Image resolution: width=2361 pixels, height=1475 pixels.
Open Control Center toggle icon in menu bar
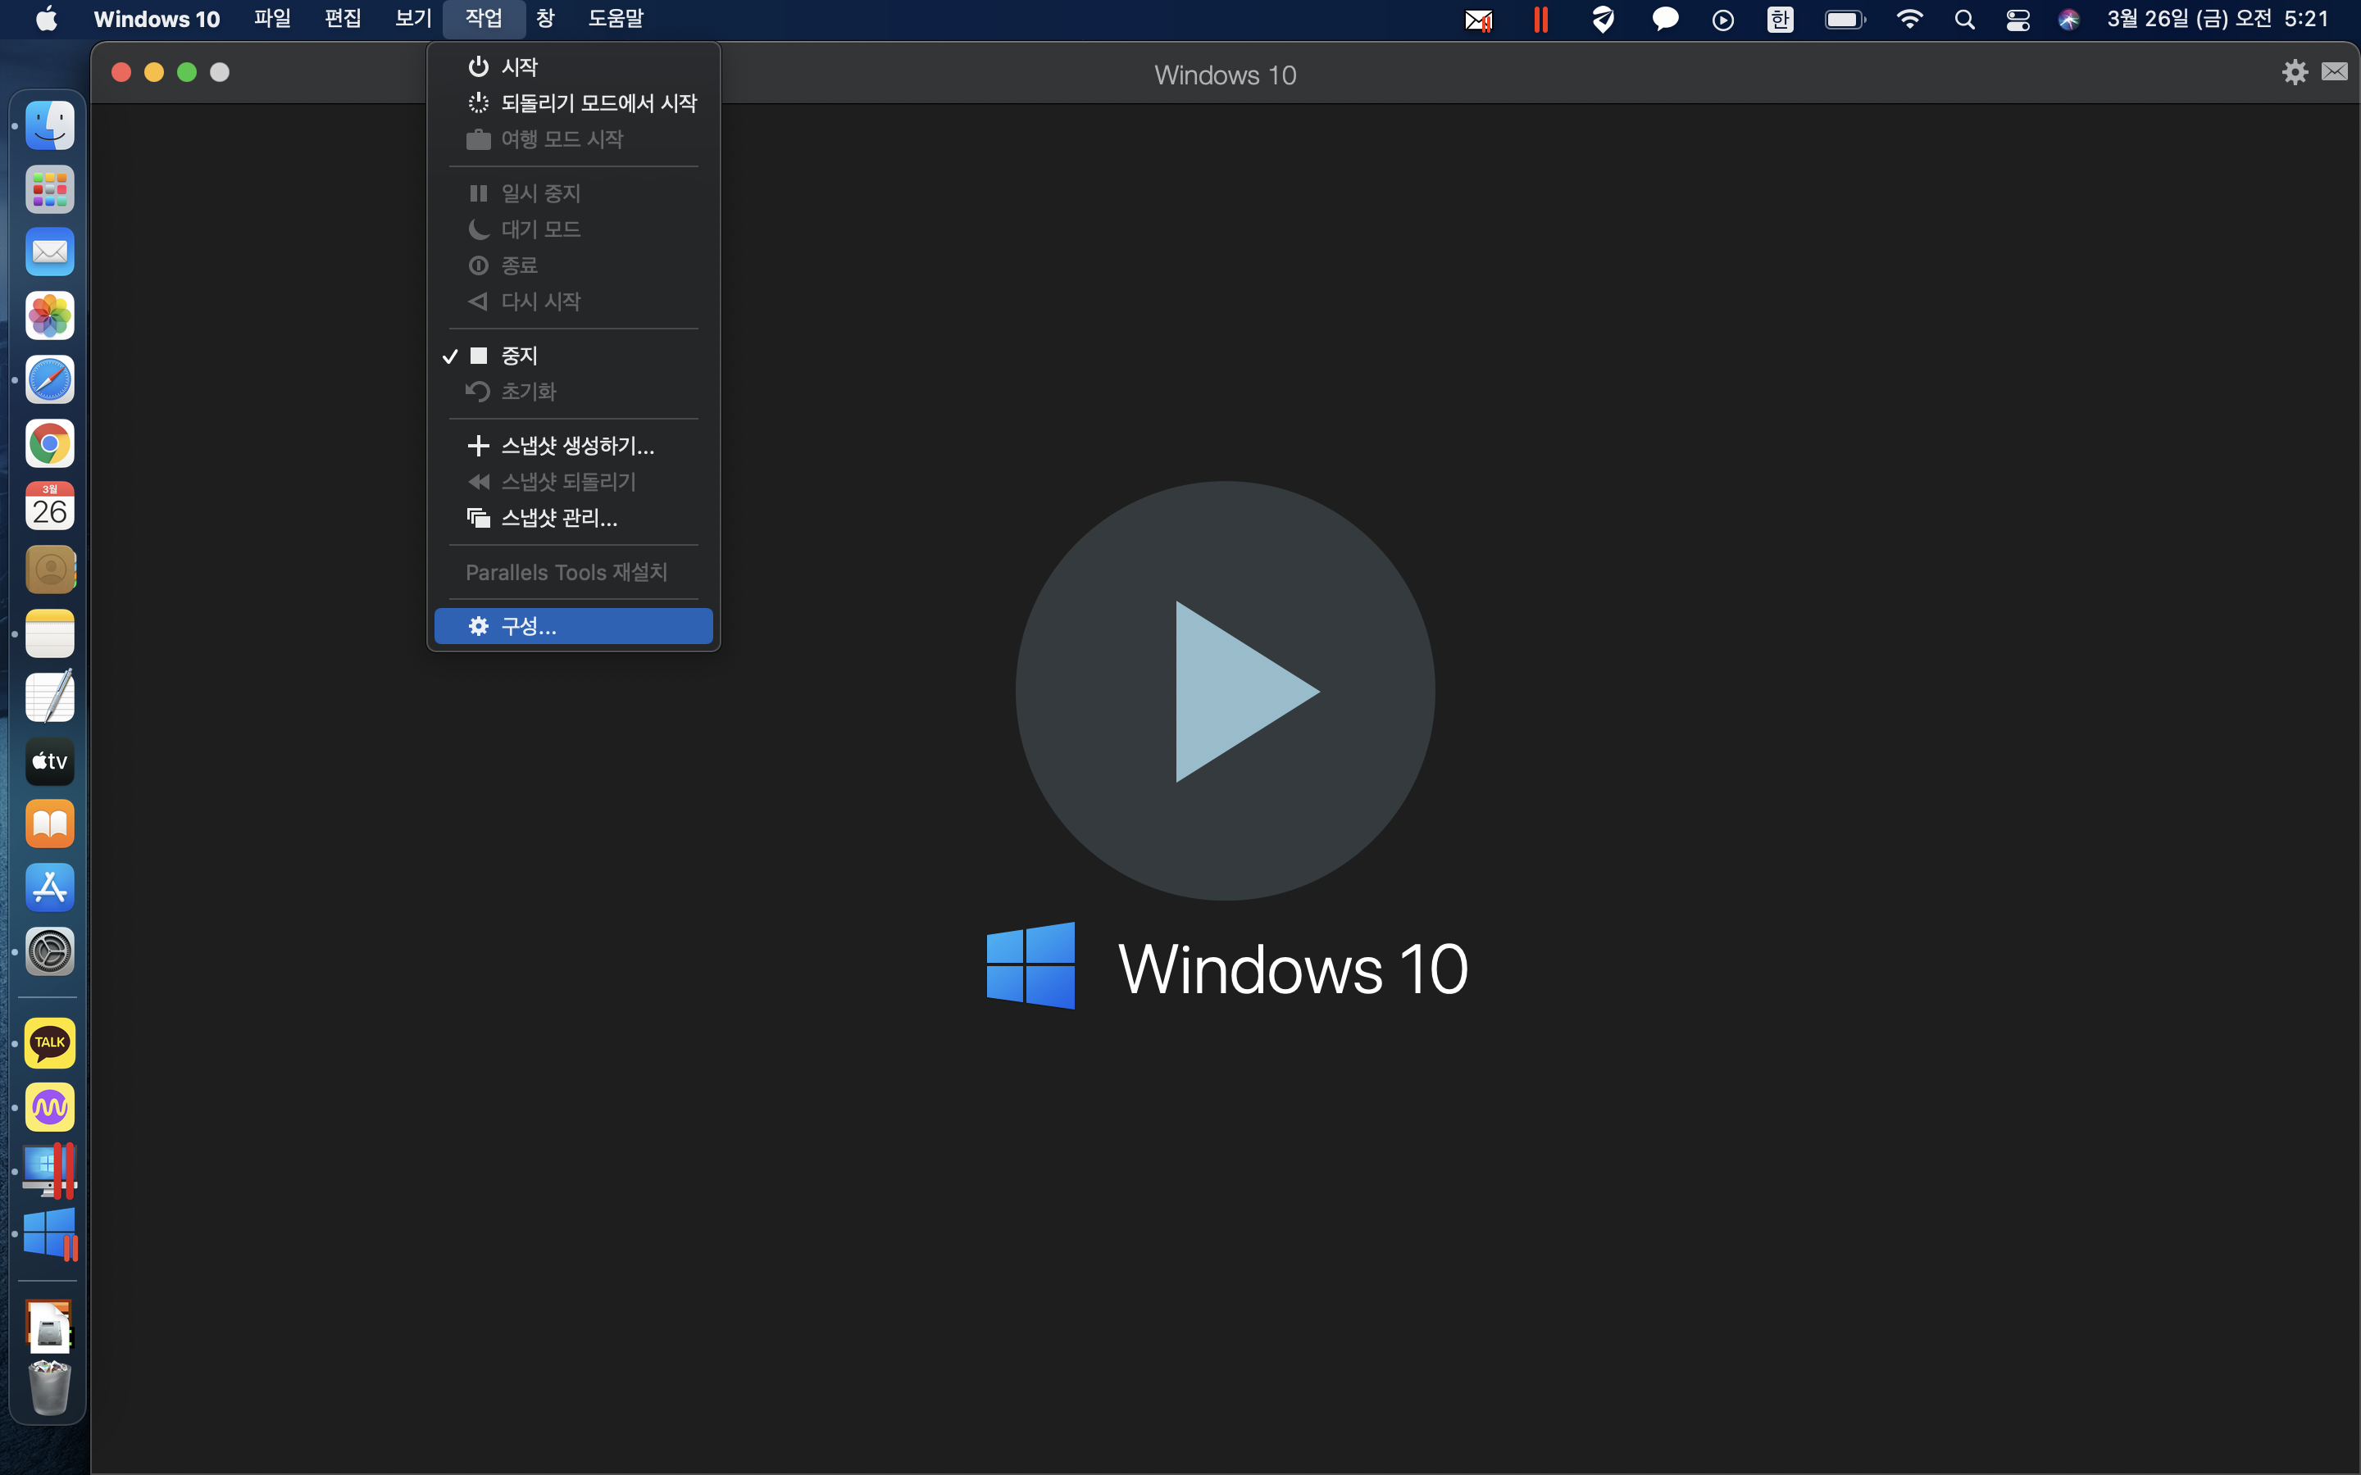pyautogui.click(x=2018, y=20)
